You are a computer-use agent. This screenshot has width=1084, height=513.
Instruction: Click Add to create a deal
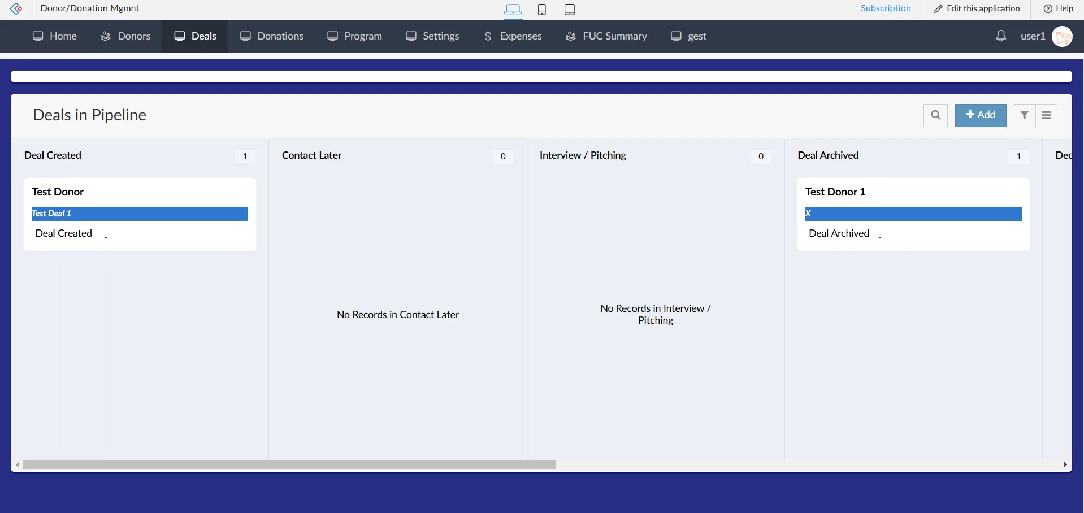coord(981,115)
